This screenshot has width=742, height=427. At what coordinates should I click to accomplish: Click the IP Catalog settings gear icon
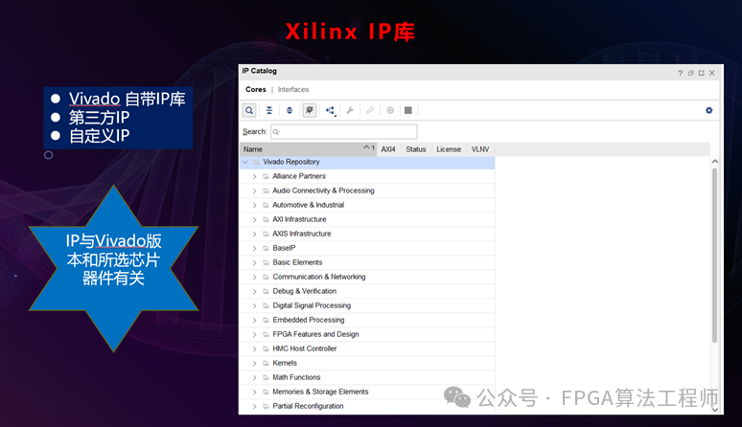click(709, 111)
